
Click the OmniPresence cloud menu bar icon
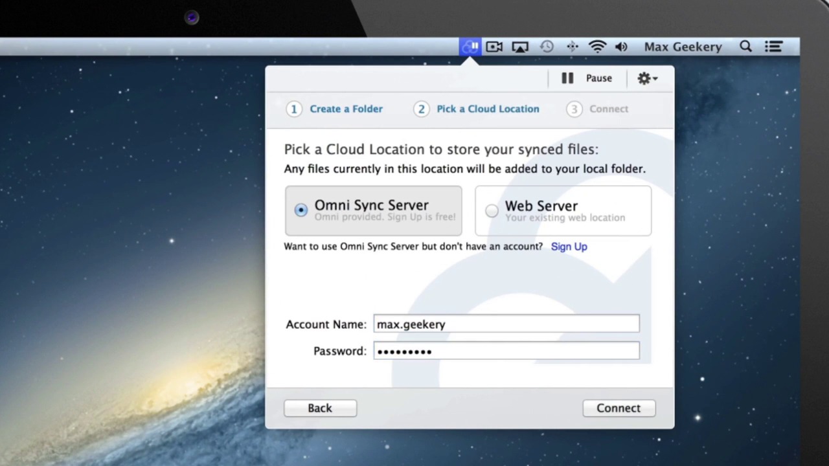[470, 47]
